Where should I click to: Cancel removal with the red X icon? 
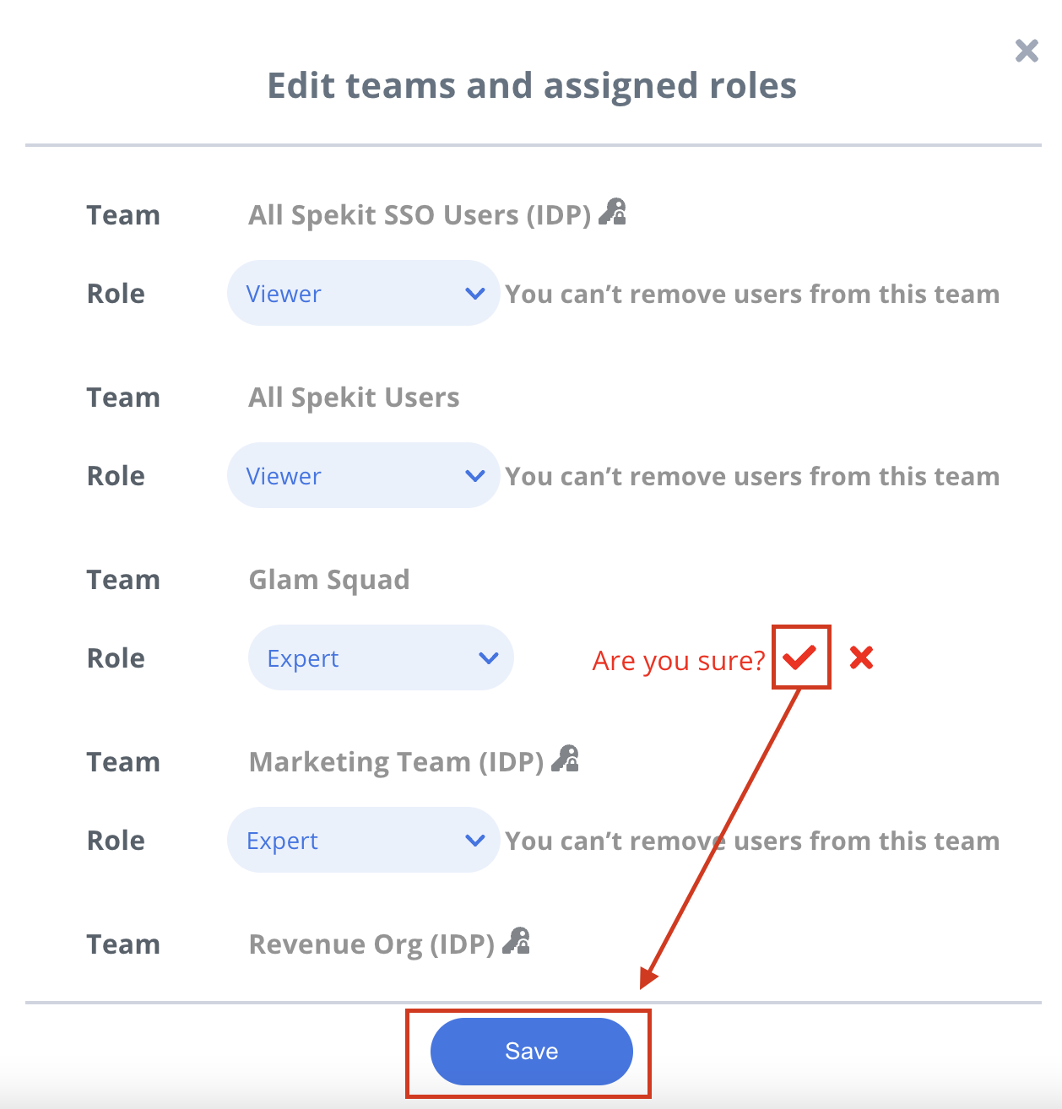click(861, 657)
